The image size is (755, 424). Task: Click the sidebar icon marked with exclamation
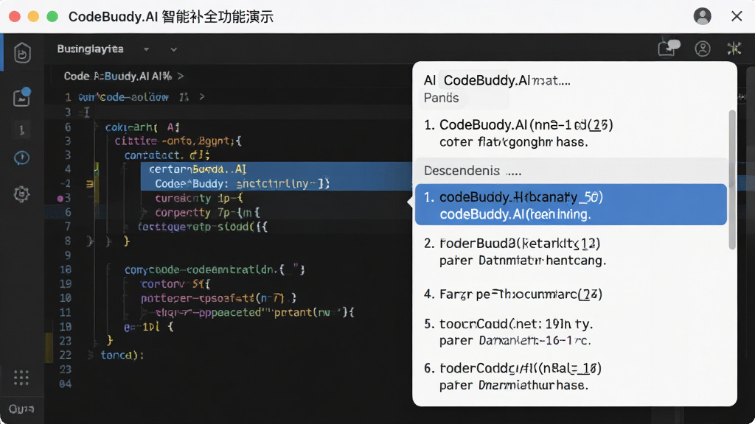coord(21,130)
